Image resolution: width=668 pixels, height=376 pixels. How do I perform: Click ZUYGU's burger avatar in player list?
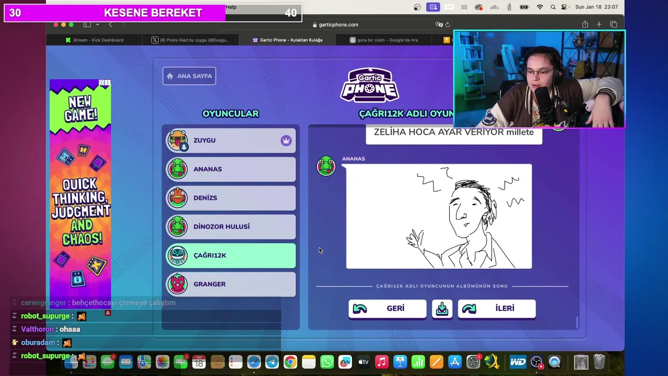[177, 140]
